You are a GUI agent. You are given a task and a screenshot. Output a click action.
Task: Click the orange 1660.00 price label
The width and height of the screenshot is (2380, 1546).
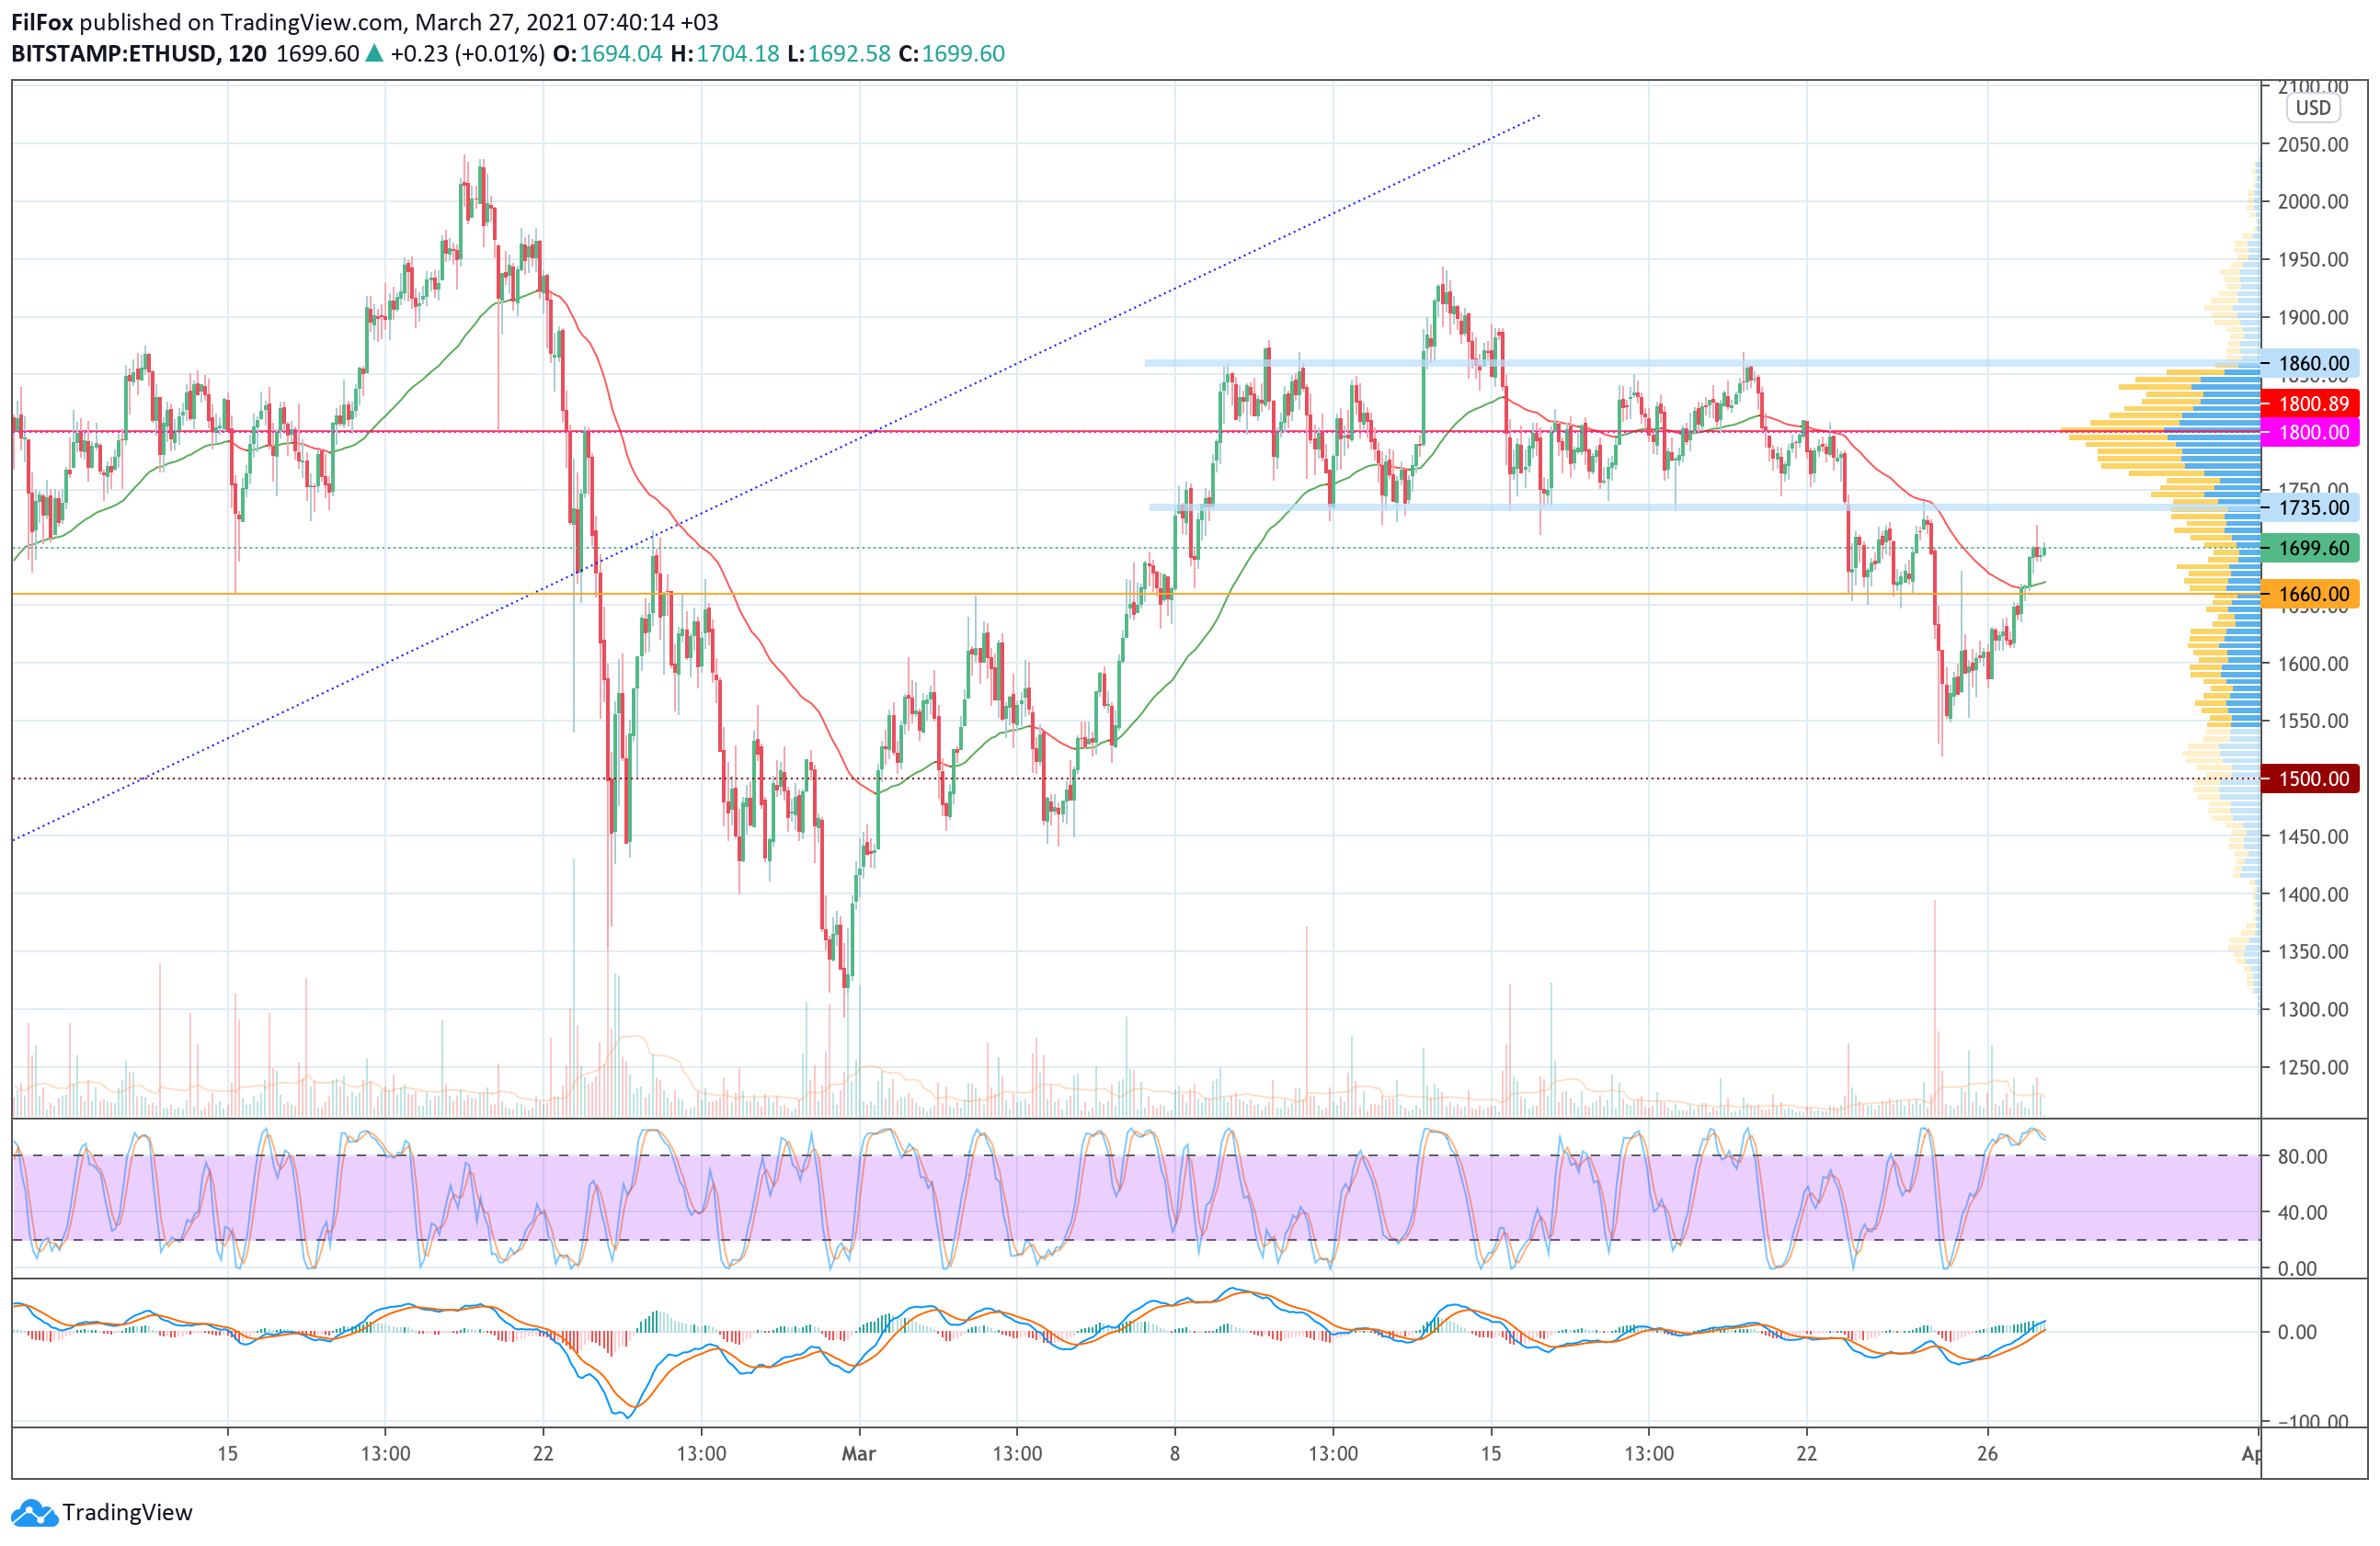(x=2313, y=595)
